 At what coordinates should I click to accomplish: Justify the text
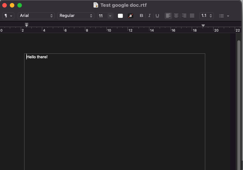pyautogui.click(x=192, y=15)
